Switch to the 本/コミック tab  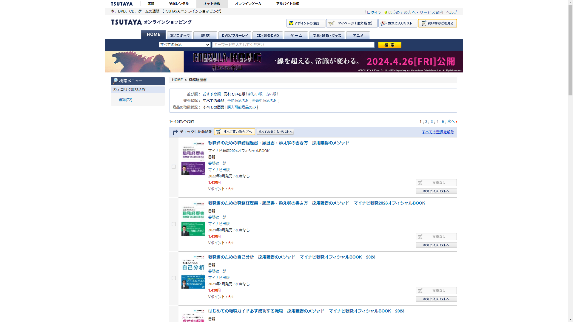180,35
